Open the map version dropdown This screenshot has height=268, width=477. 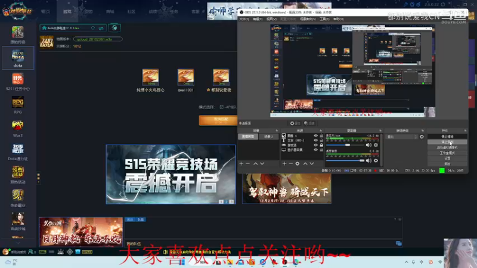98,39
